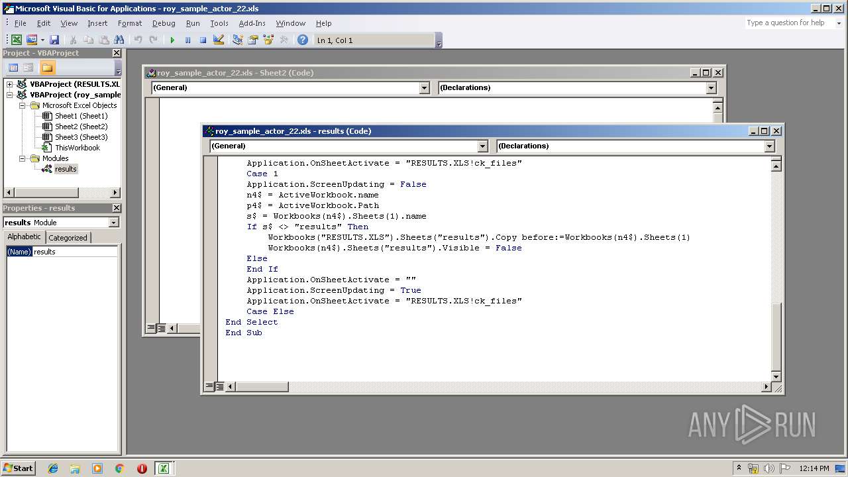The height and width of the screenshot is (477, 848).
Task: Collapse the Microsoft Excel Objects folder
Action: [22, 105]
